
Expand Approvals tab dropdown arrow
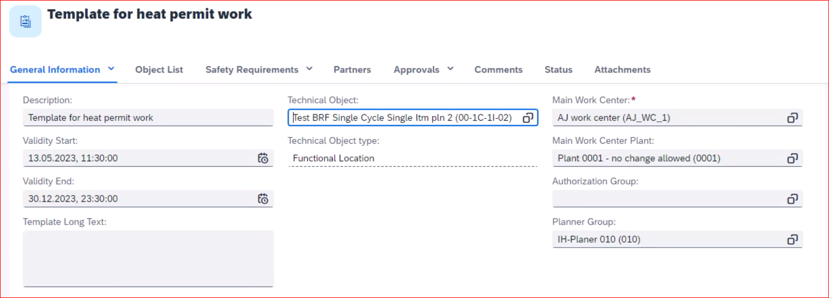pos(451,69)
